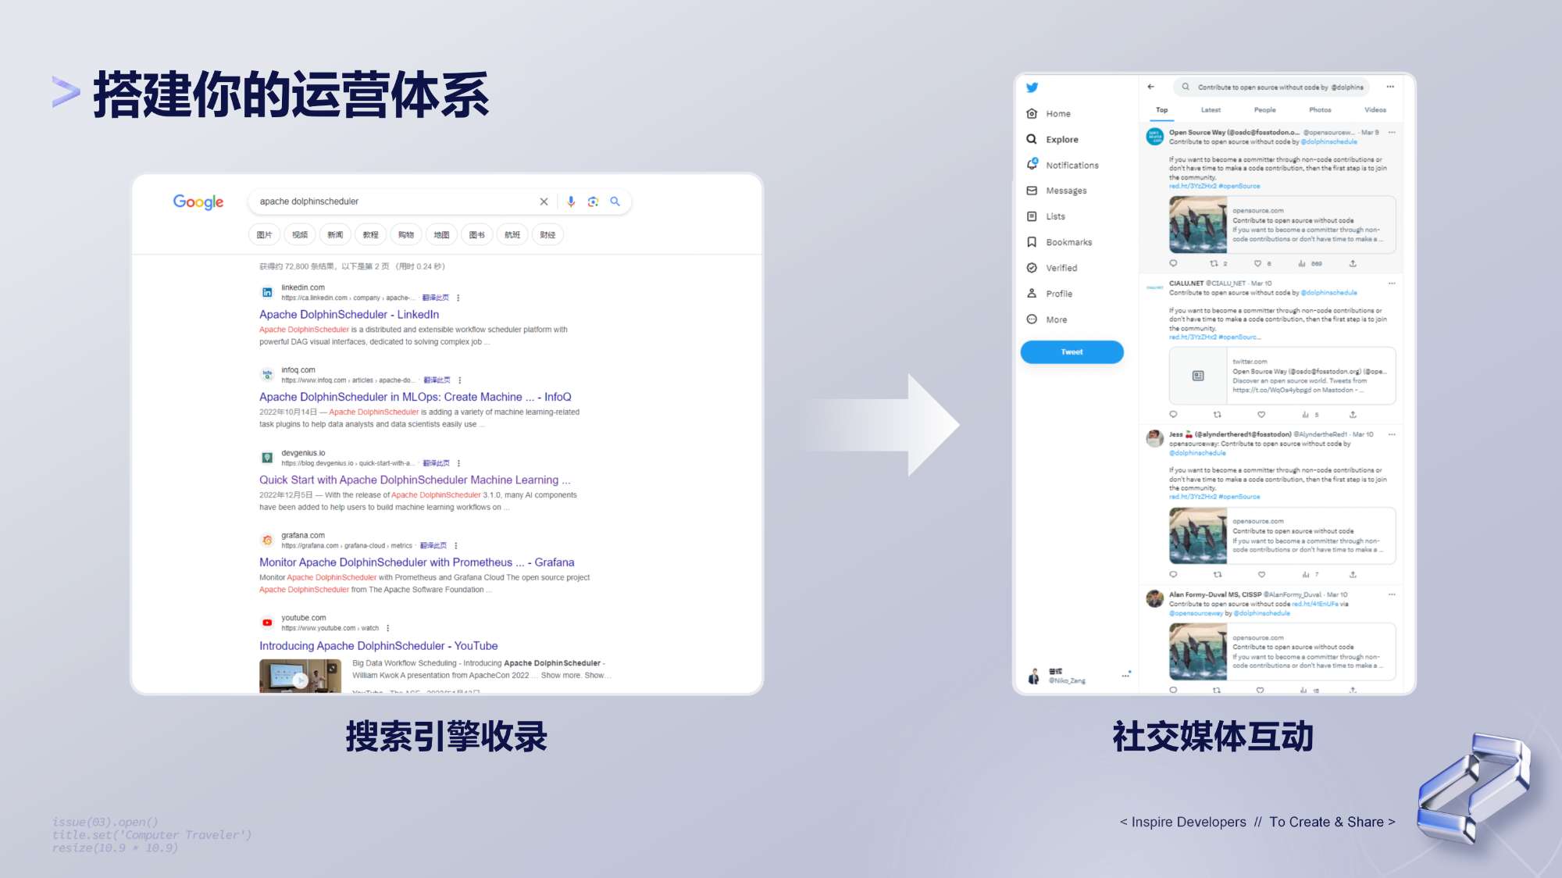Click the linkedin.com favicon in results

(x=267, y=292)
